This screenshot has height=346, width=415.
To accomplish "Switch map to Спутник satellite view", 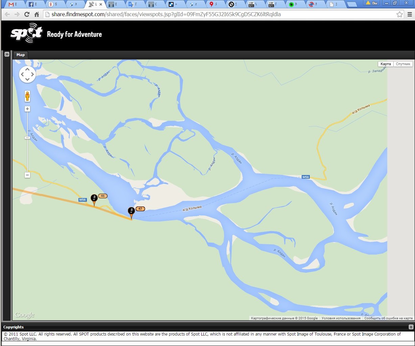I will [x=403, y=64].
